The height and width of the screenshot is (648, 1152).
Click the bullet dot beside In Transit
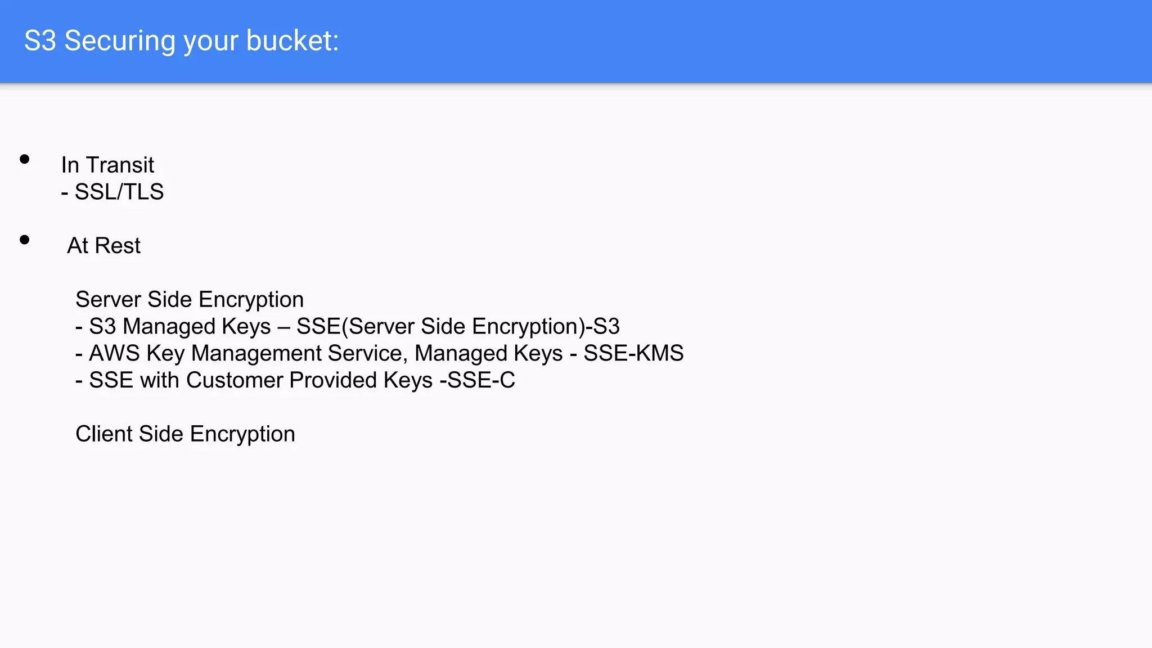coord(24,159)
